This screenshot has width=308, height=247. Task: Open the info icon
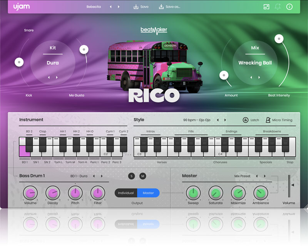[290, 7]
